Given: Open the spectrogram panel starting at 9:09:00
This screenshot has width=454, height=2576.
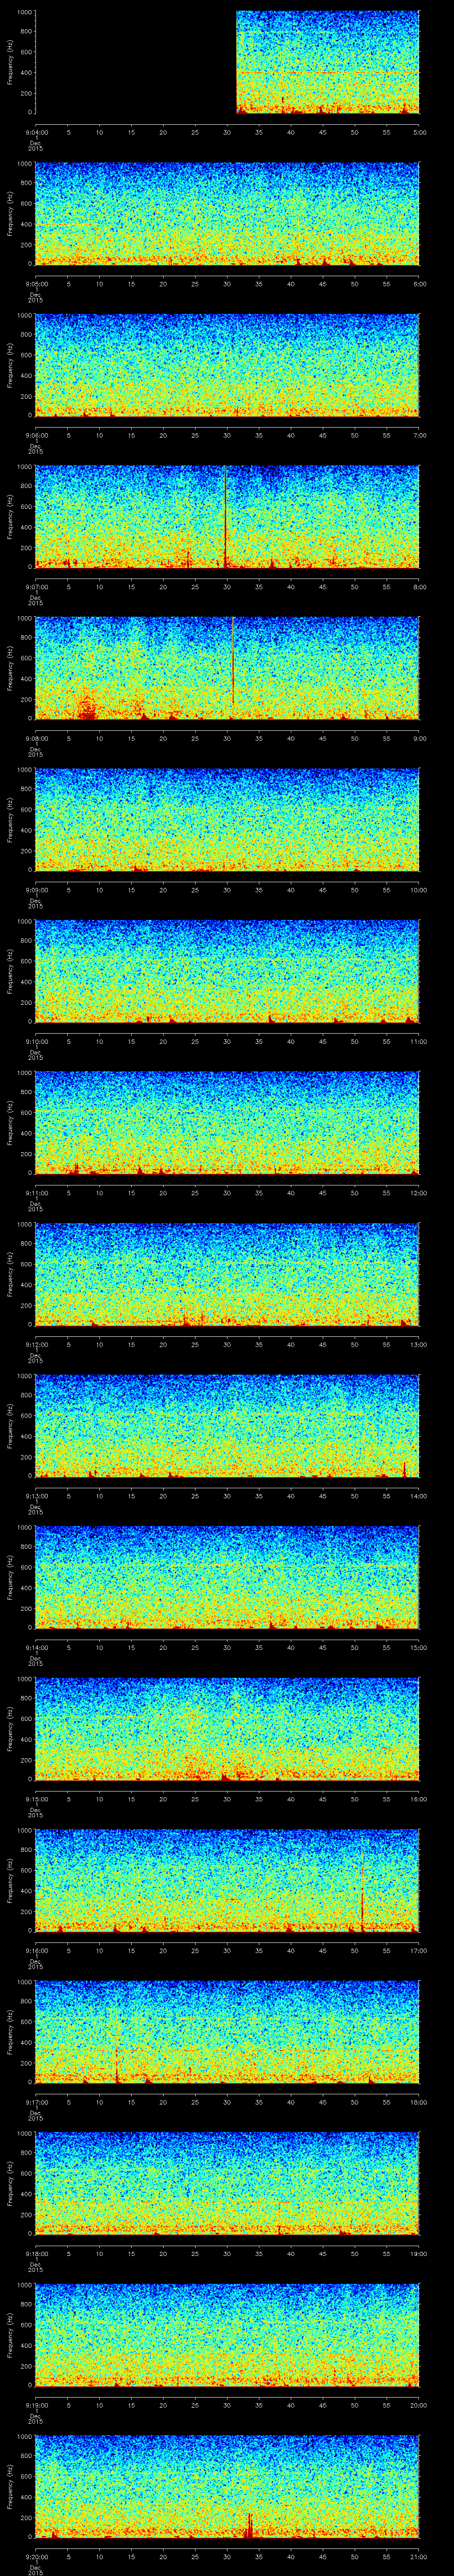Looking at the screenshot, I should coord(227,820).
